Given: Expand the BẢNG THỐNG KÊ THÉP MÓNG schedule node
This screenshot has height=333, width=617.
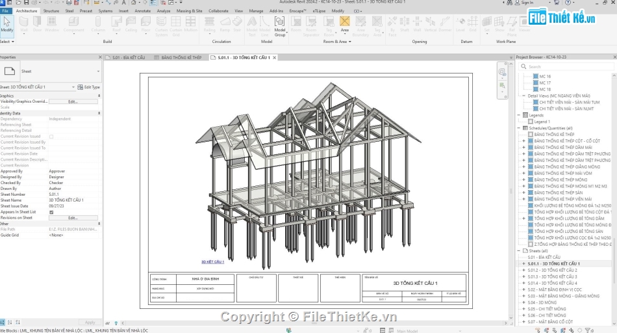Looking at the screenshot, I should pyautogui.click(x=523, y=180).
